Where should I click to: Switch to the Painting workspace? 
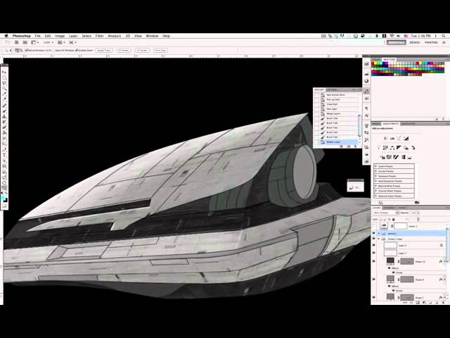click(x=430, y=42)
